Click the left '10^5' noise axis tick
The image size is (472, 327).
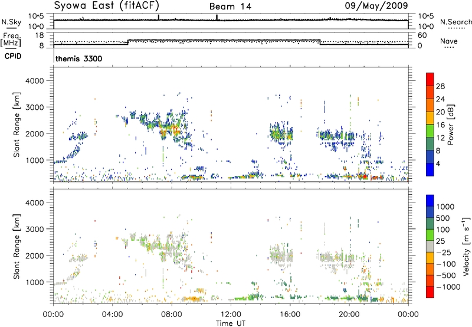36,17
